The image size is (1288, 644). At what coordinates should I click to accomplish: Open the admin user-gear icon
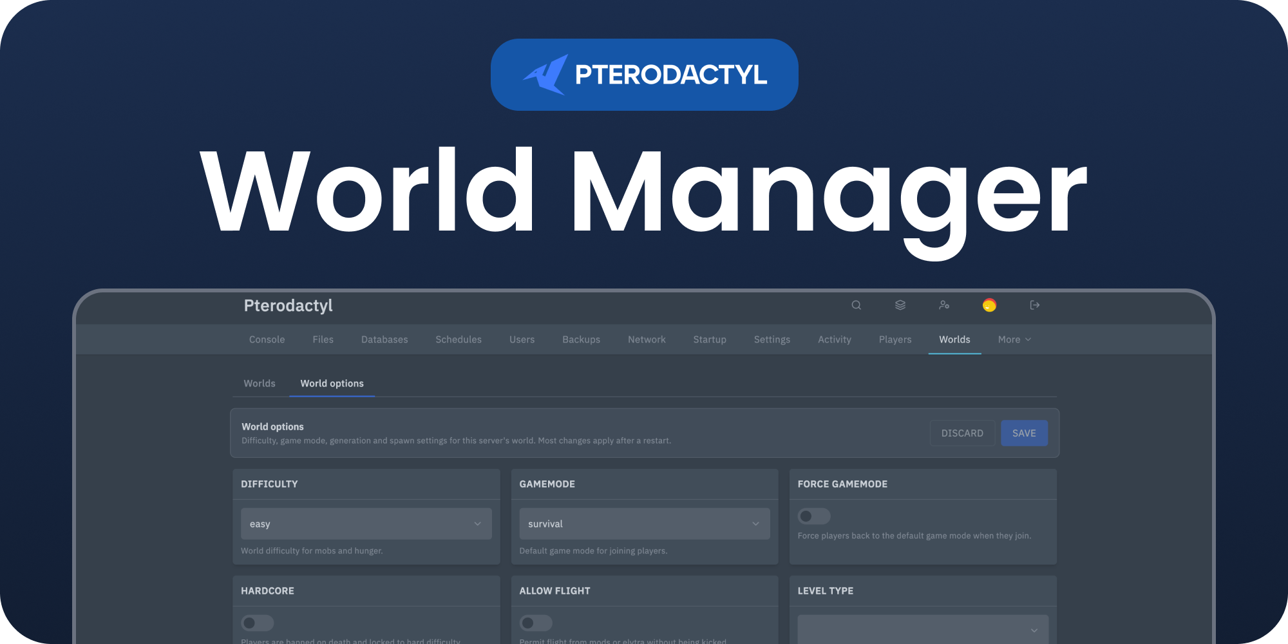[x=944, y=305]
